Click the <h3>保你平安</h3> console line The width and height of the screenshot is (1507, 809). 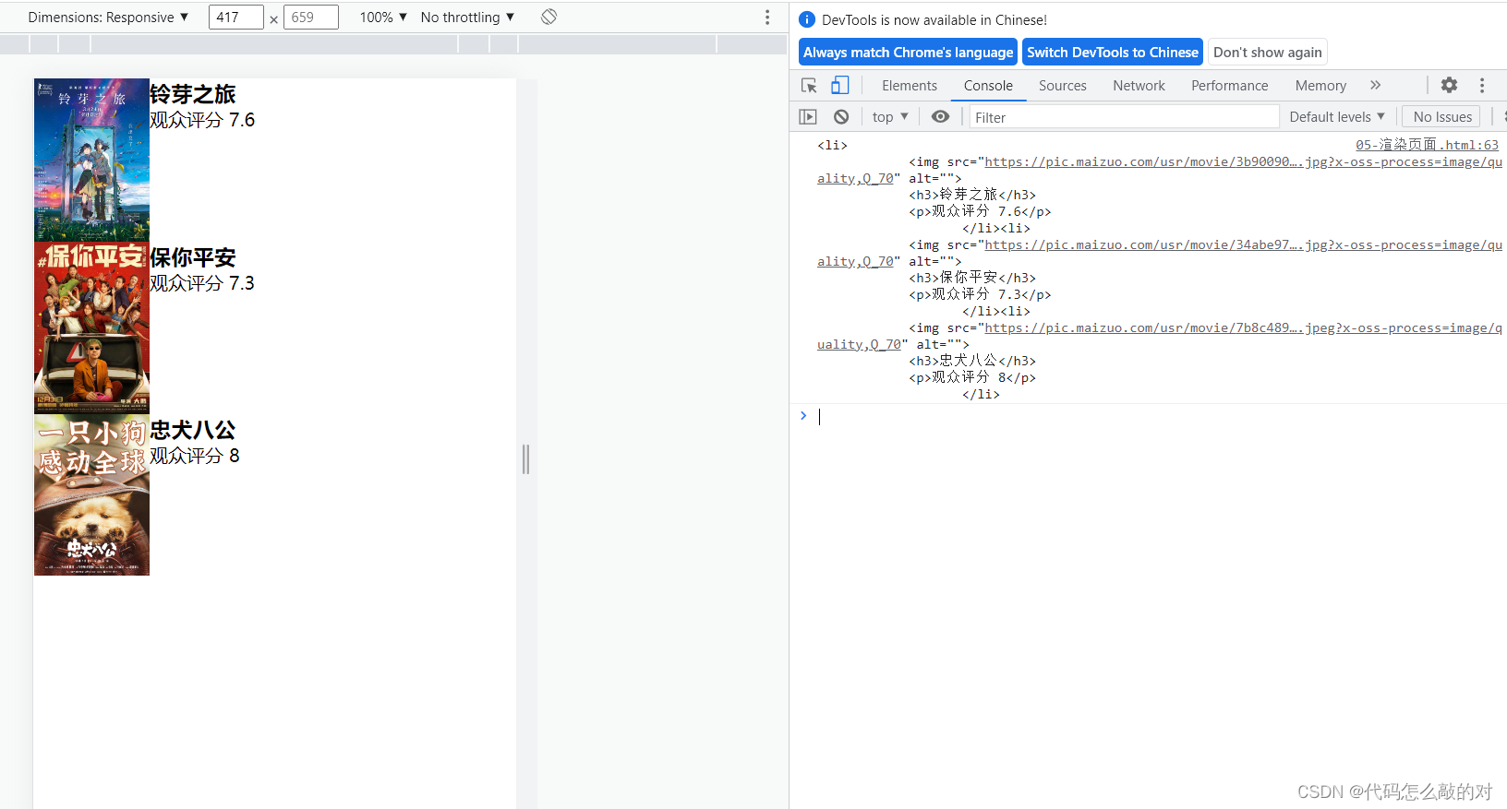(972, 278)
